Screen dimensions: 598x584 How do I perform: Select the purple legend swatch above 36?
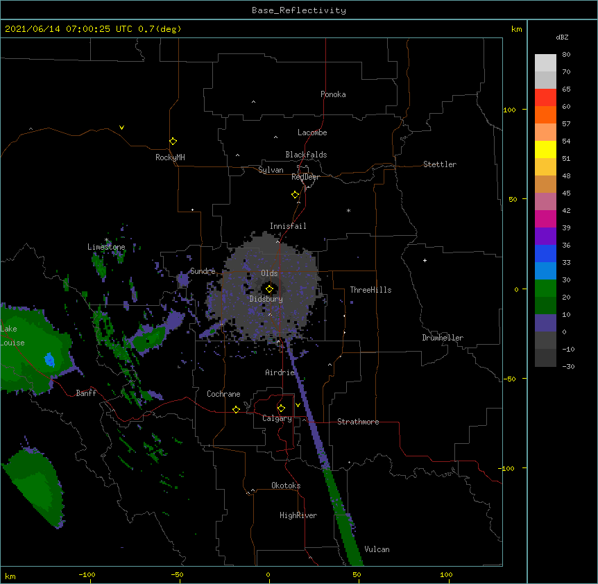545,236
